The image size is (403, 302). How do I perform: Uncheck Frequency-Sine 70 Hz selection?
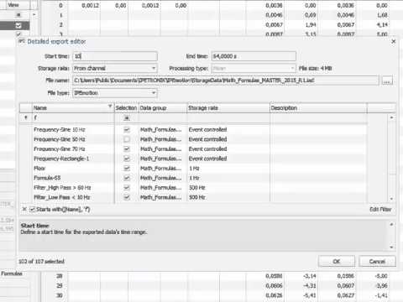click(127, 149)
